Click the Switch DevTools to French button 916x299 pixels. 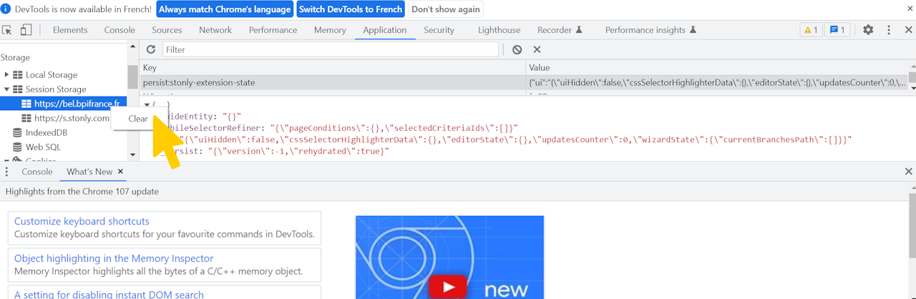(351, 9)
